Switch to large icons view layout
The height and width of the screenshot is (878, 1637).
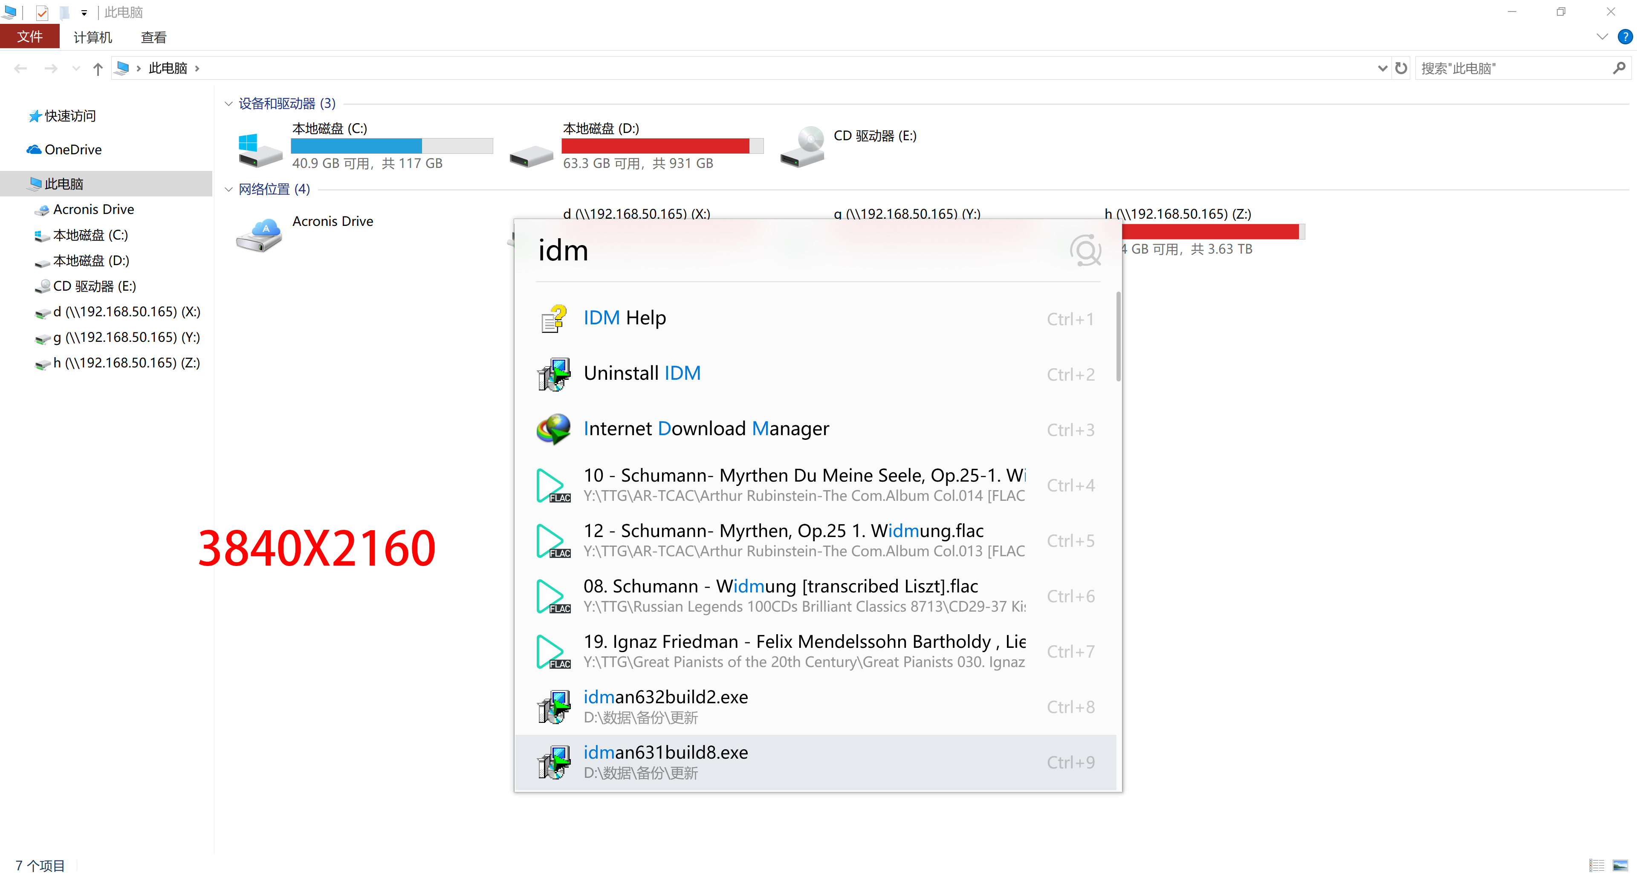1620,865
